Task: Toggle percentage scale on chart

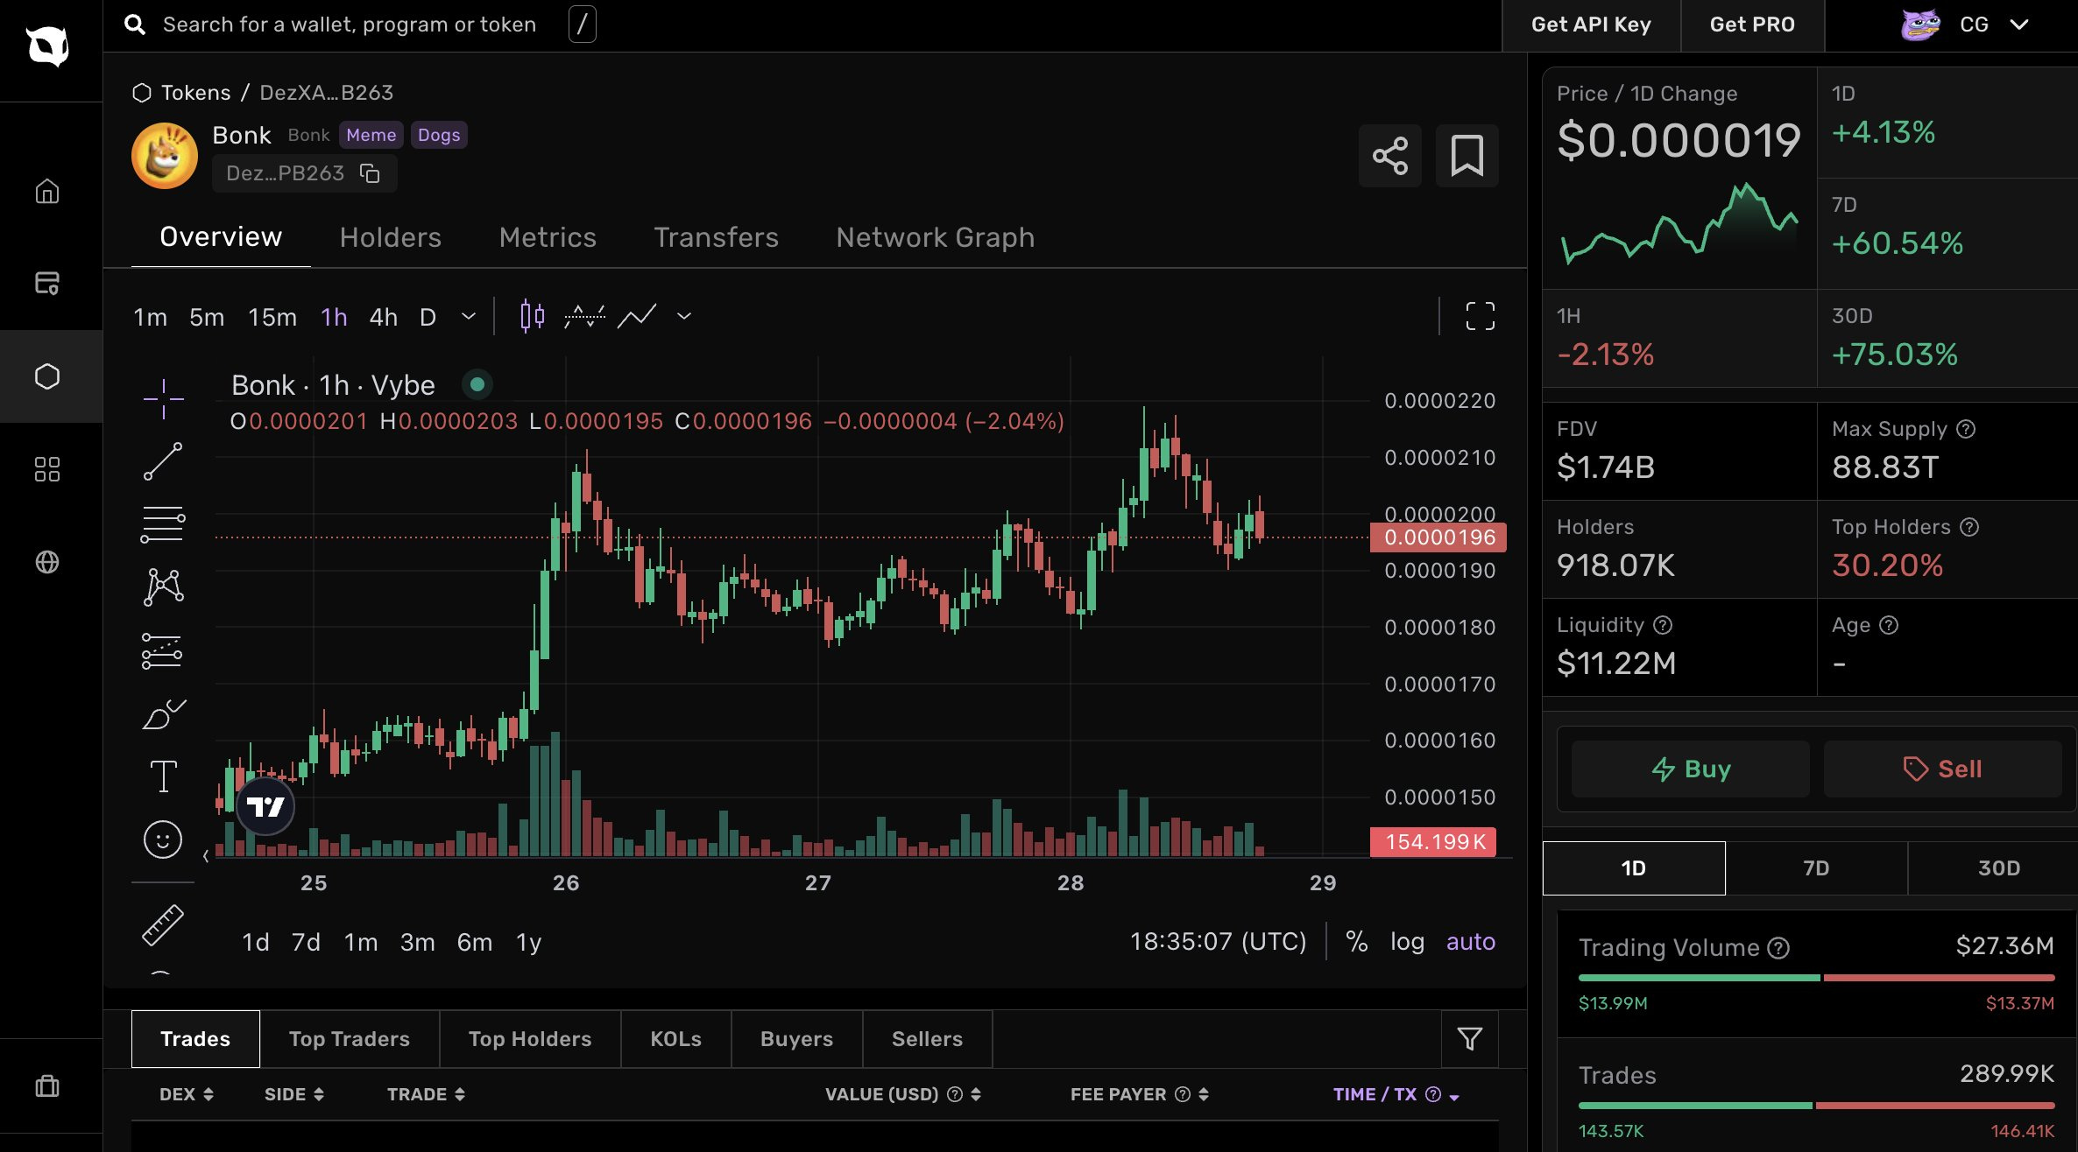Action: click(x=1356, y=942)
